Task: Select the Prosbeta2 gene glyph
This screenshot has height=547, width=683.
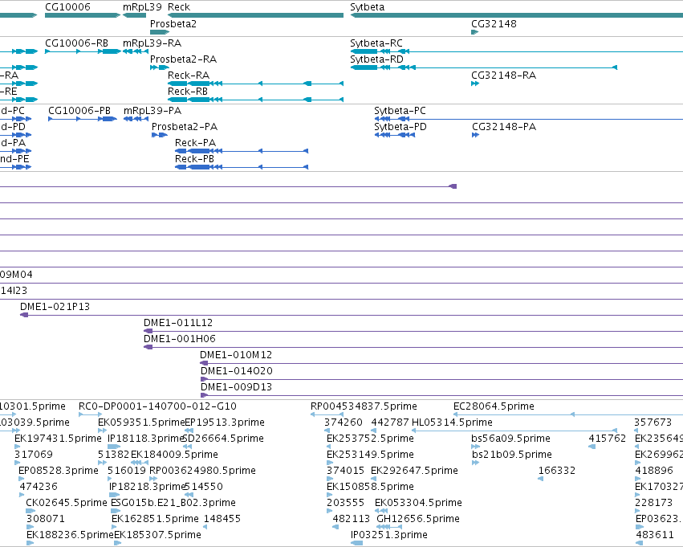Action: (160, 32)
